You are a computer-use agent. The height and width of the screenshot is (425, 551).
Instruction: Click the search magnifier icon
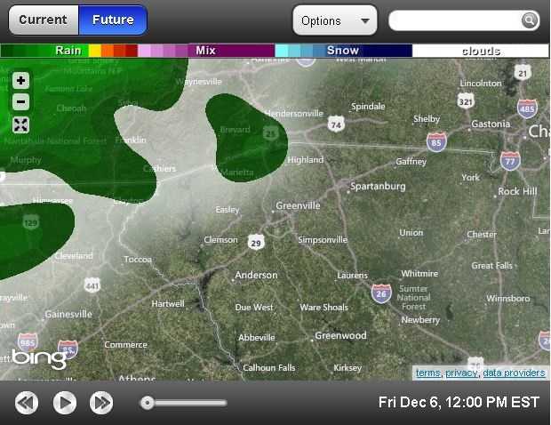click(530, 20)
